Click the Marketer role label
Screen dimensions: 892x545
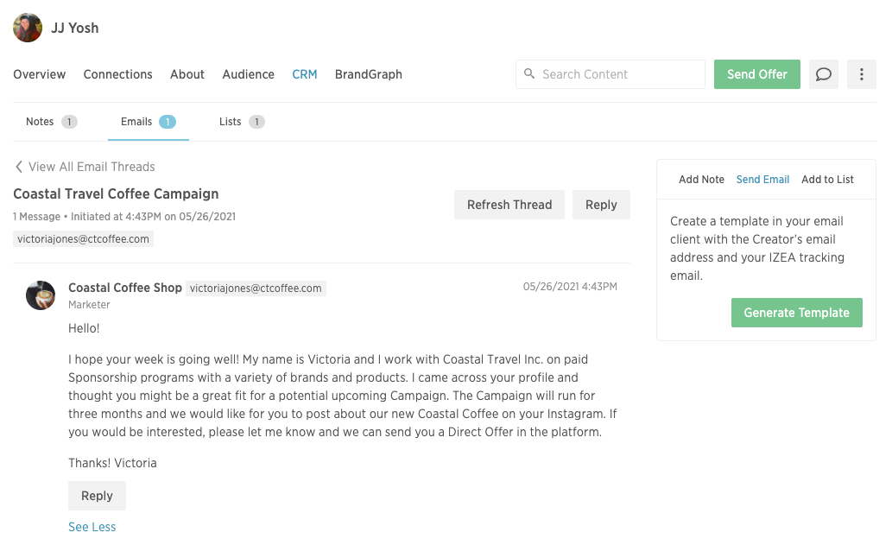point(89,305)
